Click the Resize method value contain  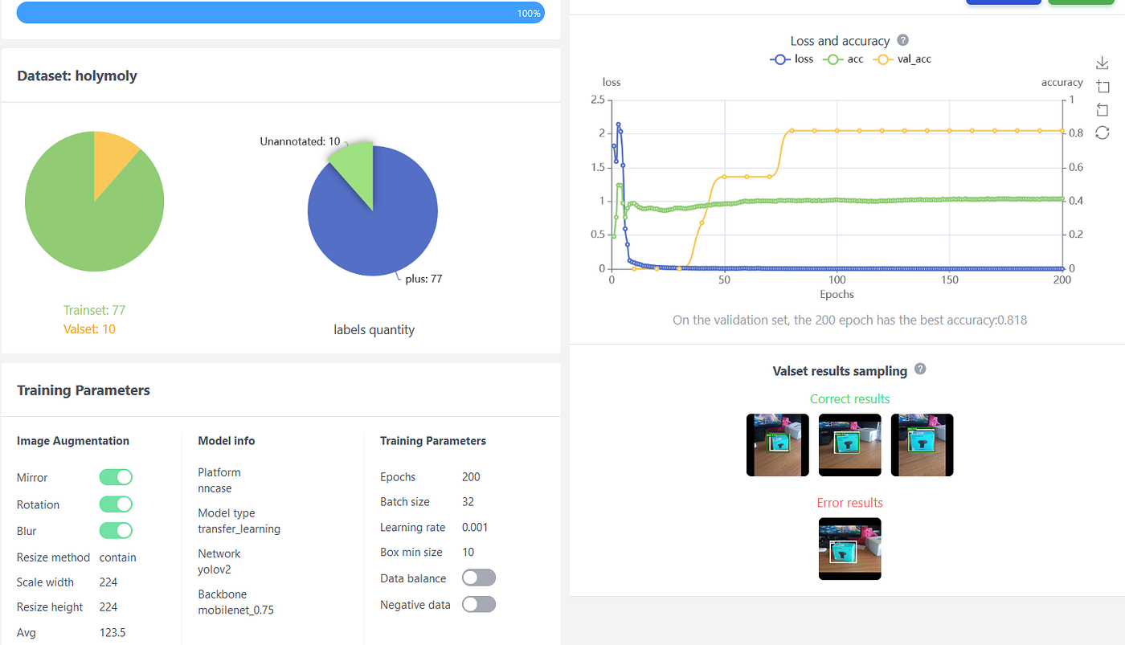117,557
